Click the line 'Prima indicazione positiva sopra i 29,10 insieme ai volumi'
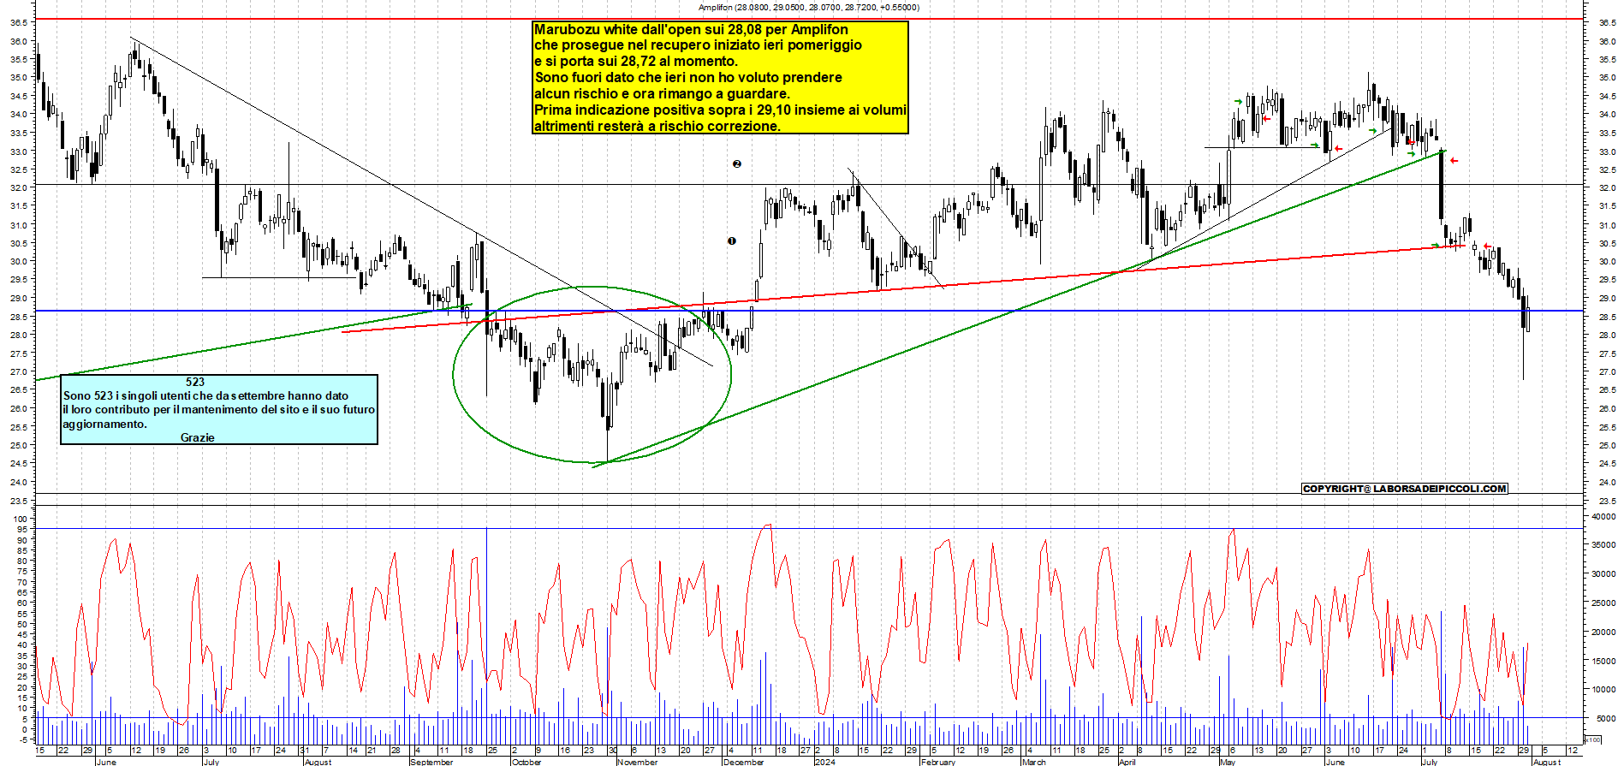 coord(720,110)
